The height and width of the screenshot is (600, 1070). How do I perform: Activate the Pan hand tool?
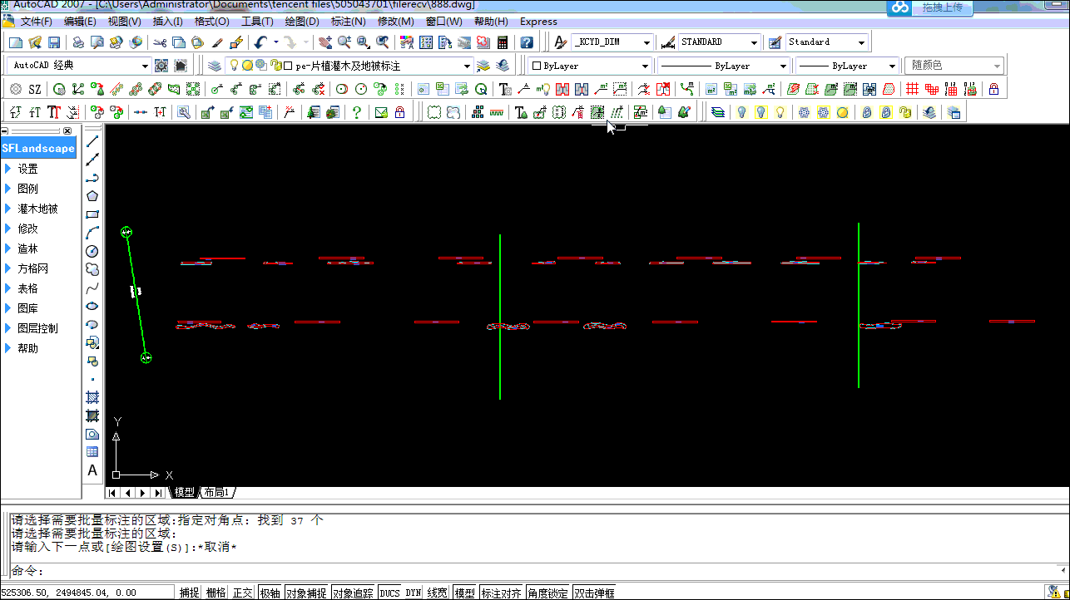pos(325,42)
